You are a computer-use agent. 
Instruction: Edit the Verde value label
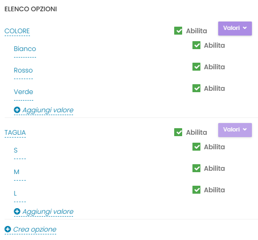point(23,92)
